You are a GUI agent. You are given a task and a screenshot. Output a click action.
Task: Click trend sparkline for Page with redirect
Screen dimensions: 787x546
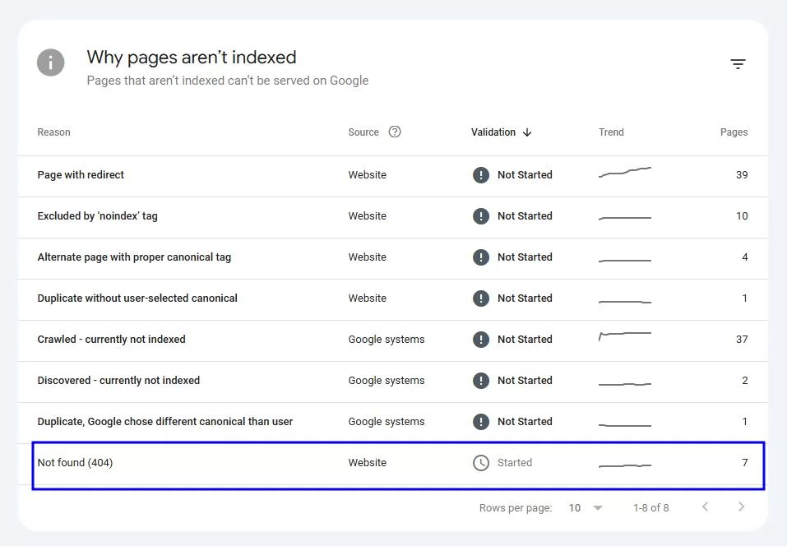(625, 172)
